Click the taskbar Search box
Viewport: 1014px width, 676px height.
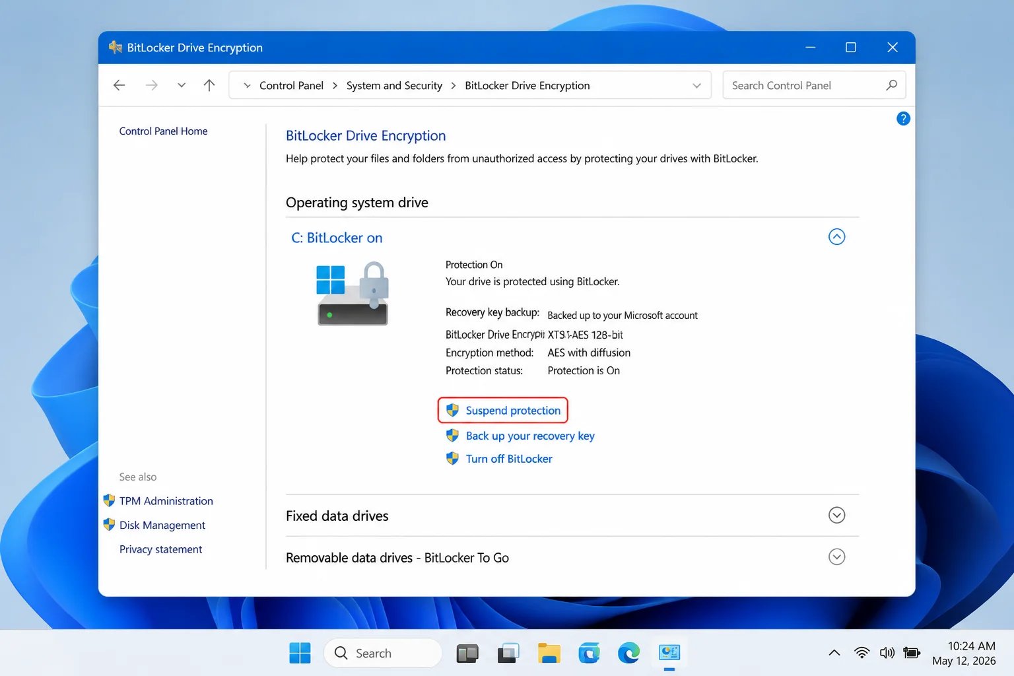pos(383,654)
